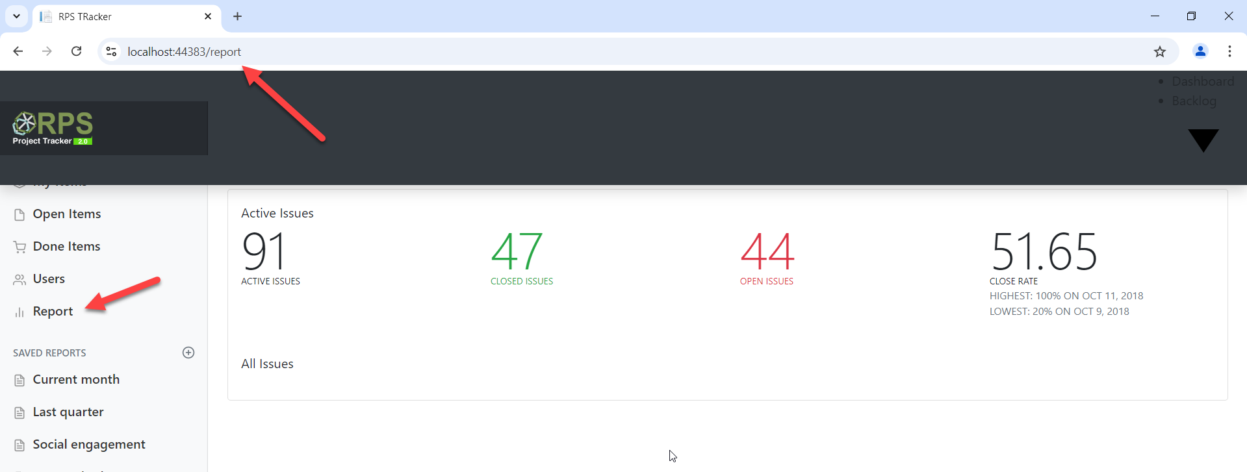Click the 47 closed issues count
1247x472 pixels.
coord(517,252)
